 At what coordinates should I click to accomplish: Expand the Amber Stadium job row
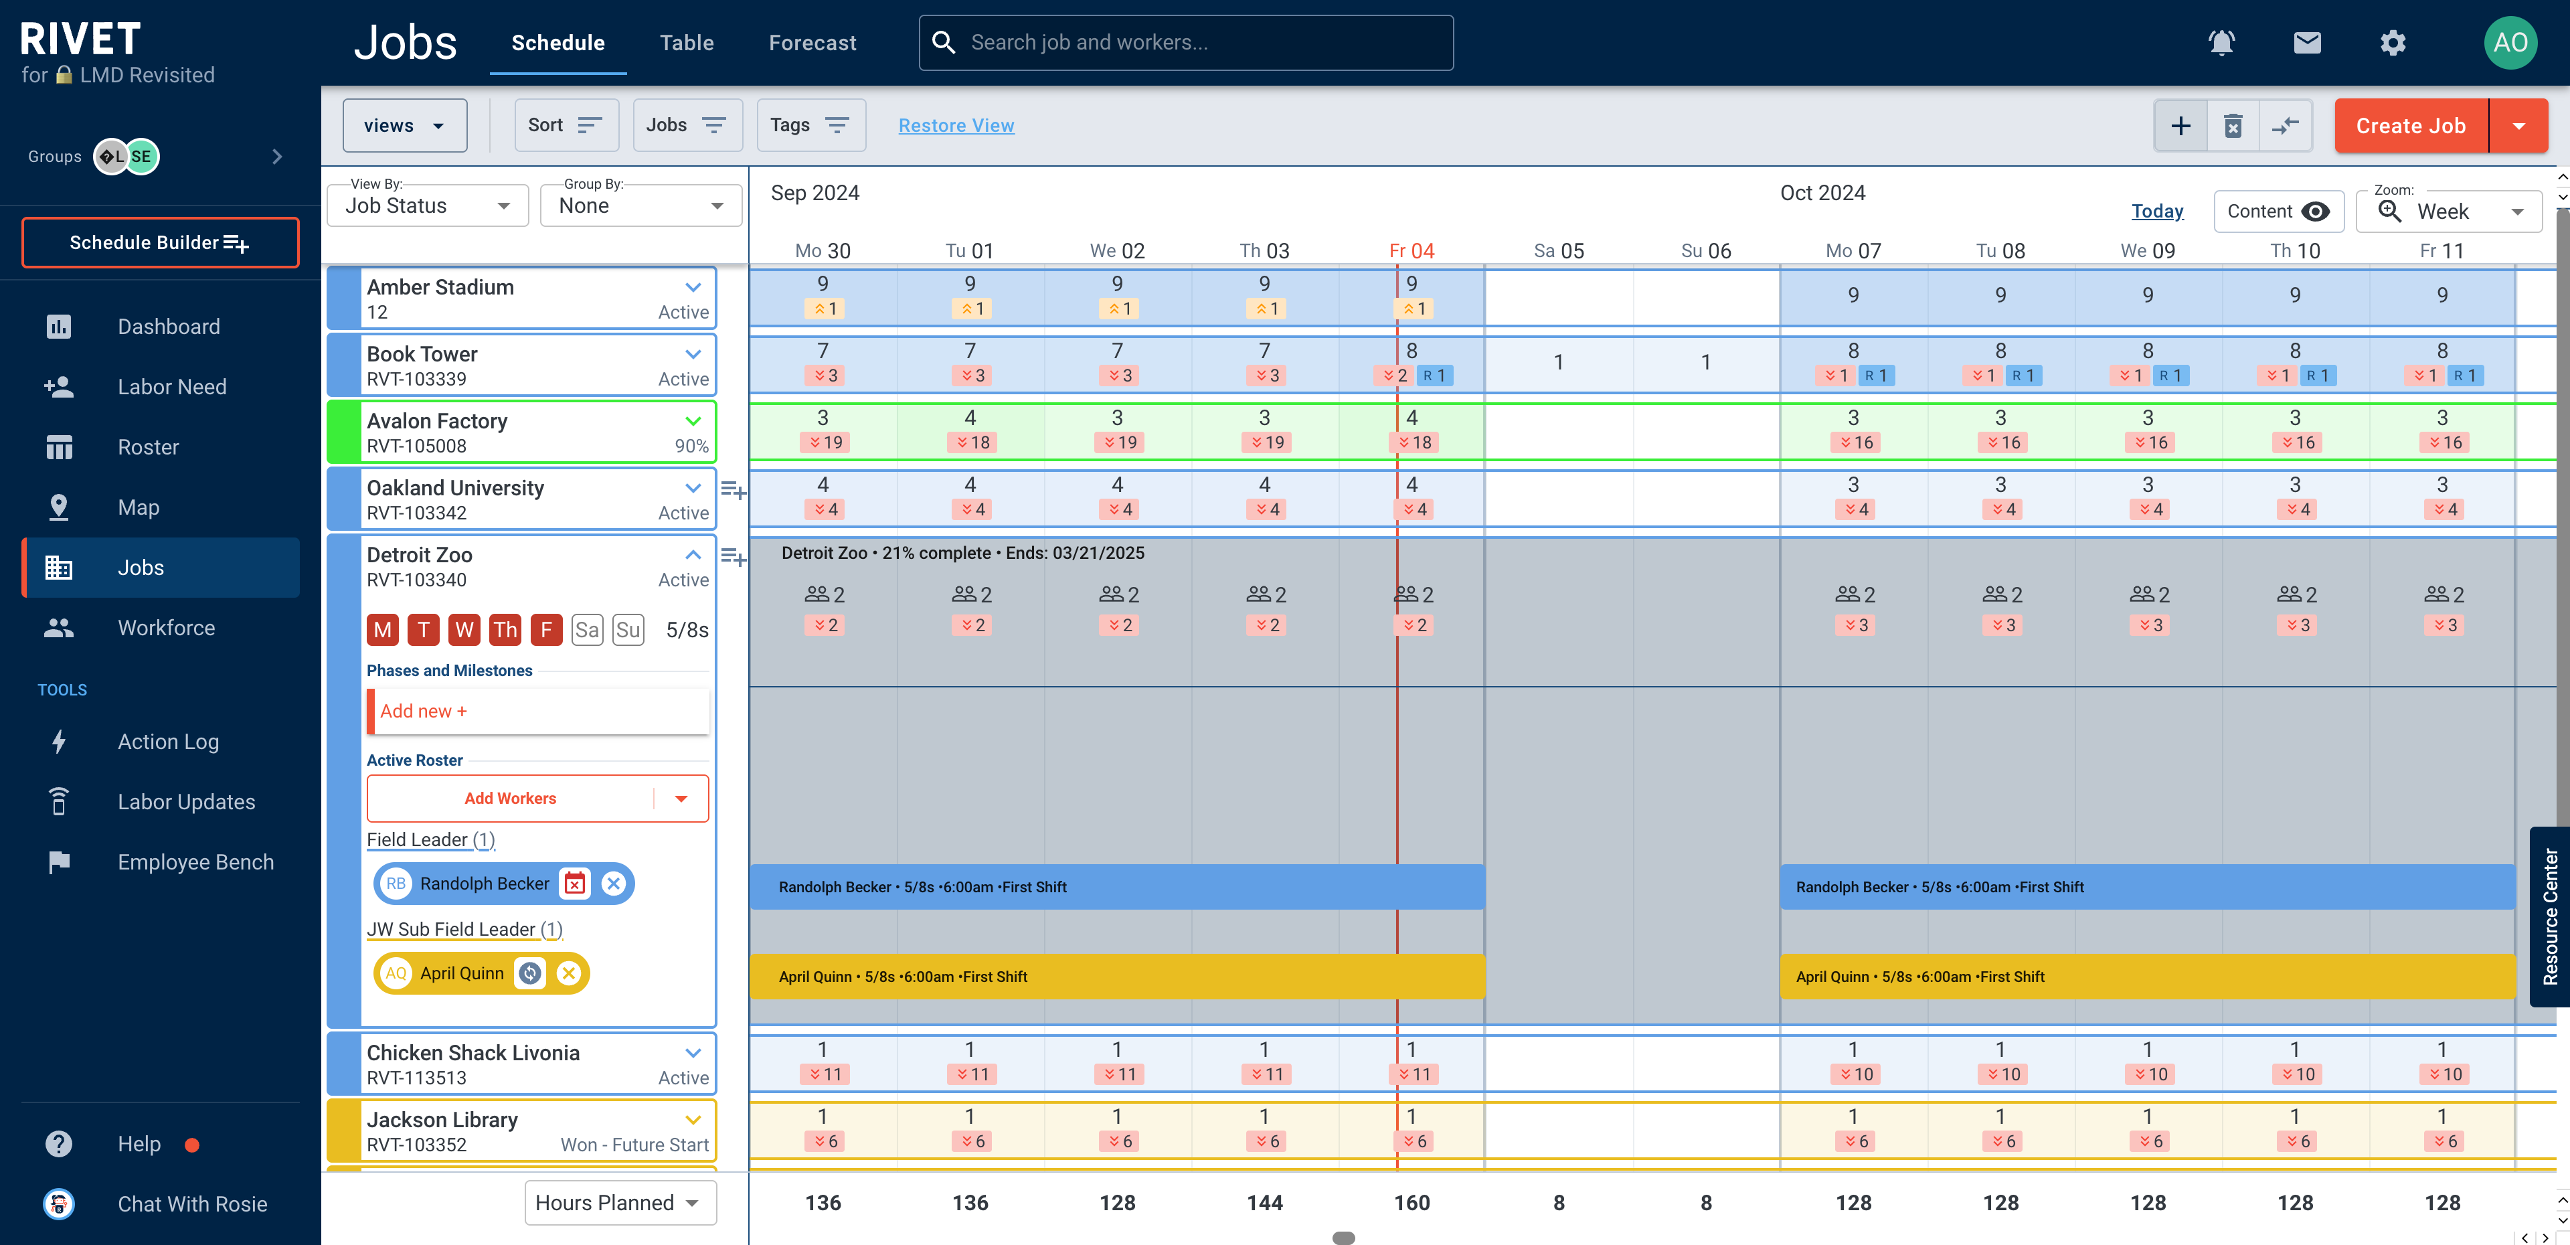(693, 287)
